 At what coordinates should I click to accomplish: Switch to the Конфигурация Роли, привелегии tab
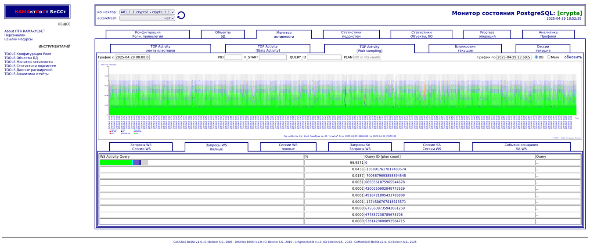pyautogui.click(x=147, y=34)
